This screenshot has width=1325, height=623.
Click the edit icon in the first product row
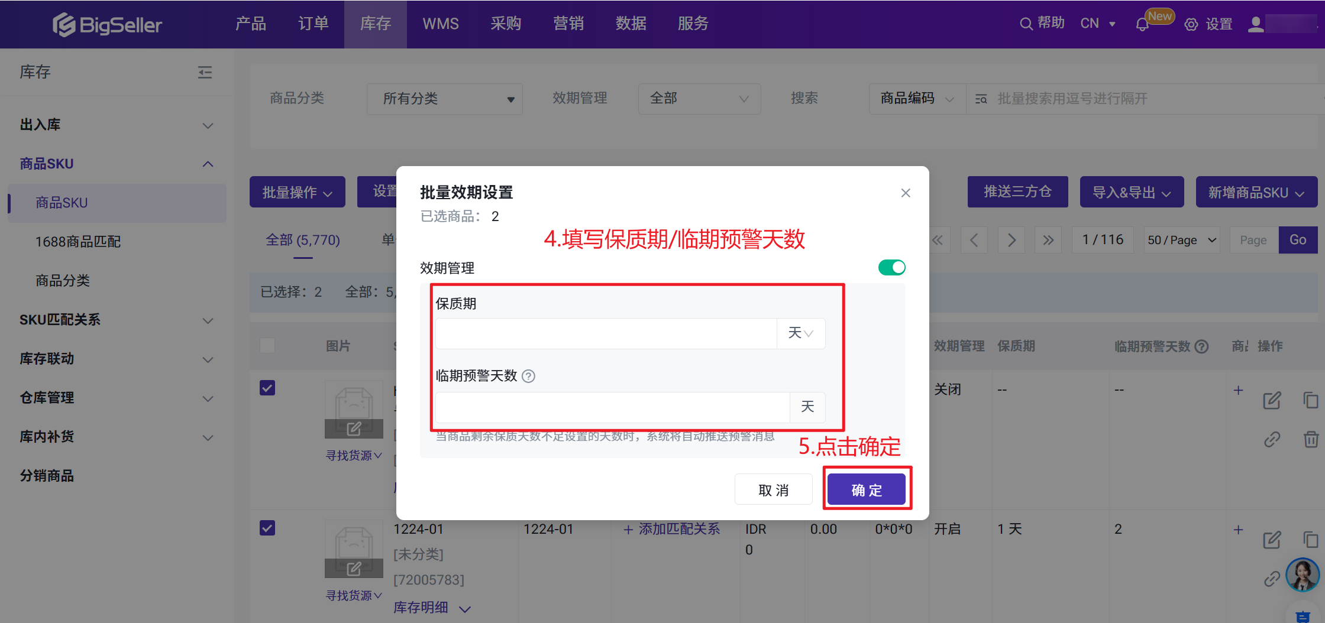pyautogui.click(x=1271, y=401)
